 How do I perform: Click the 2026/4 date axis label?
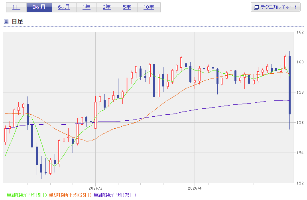195,188
